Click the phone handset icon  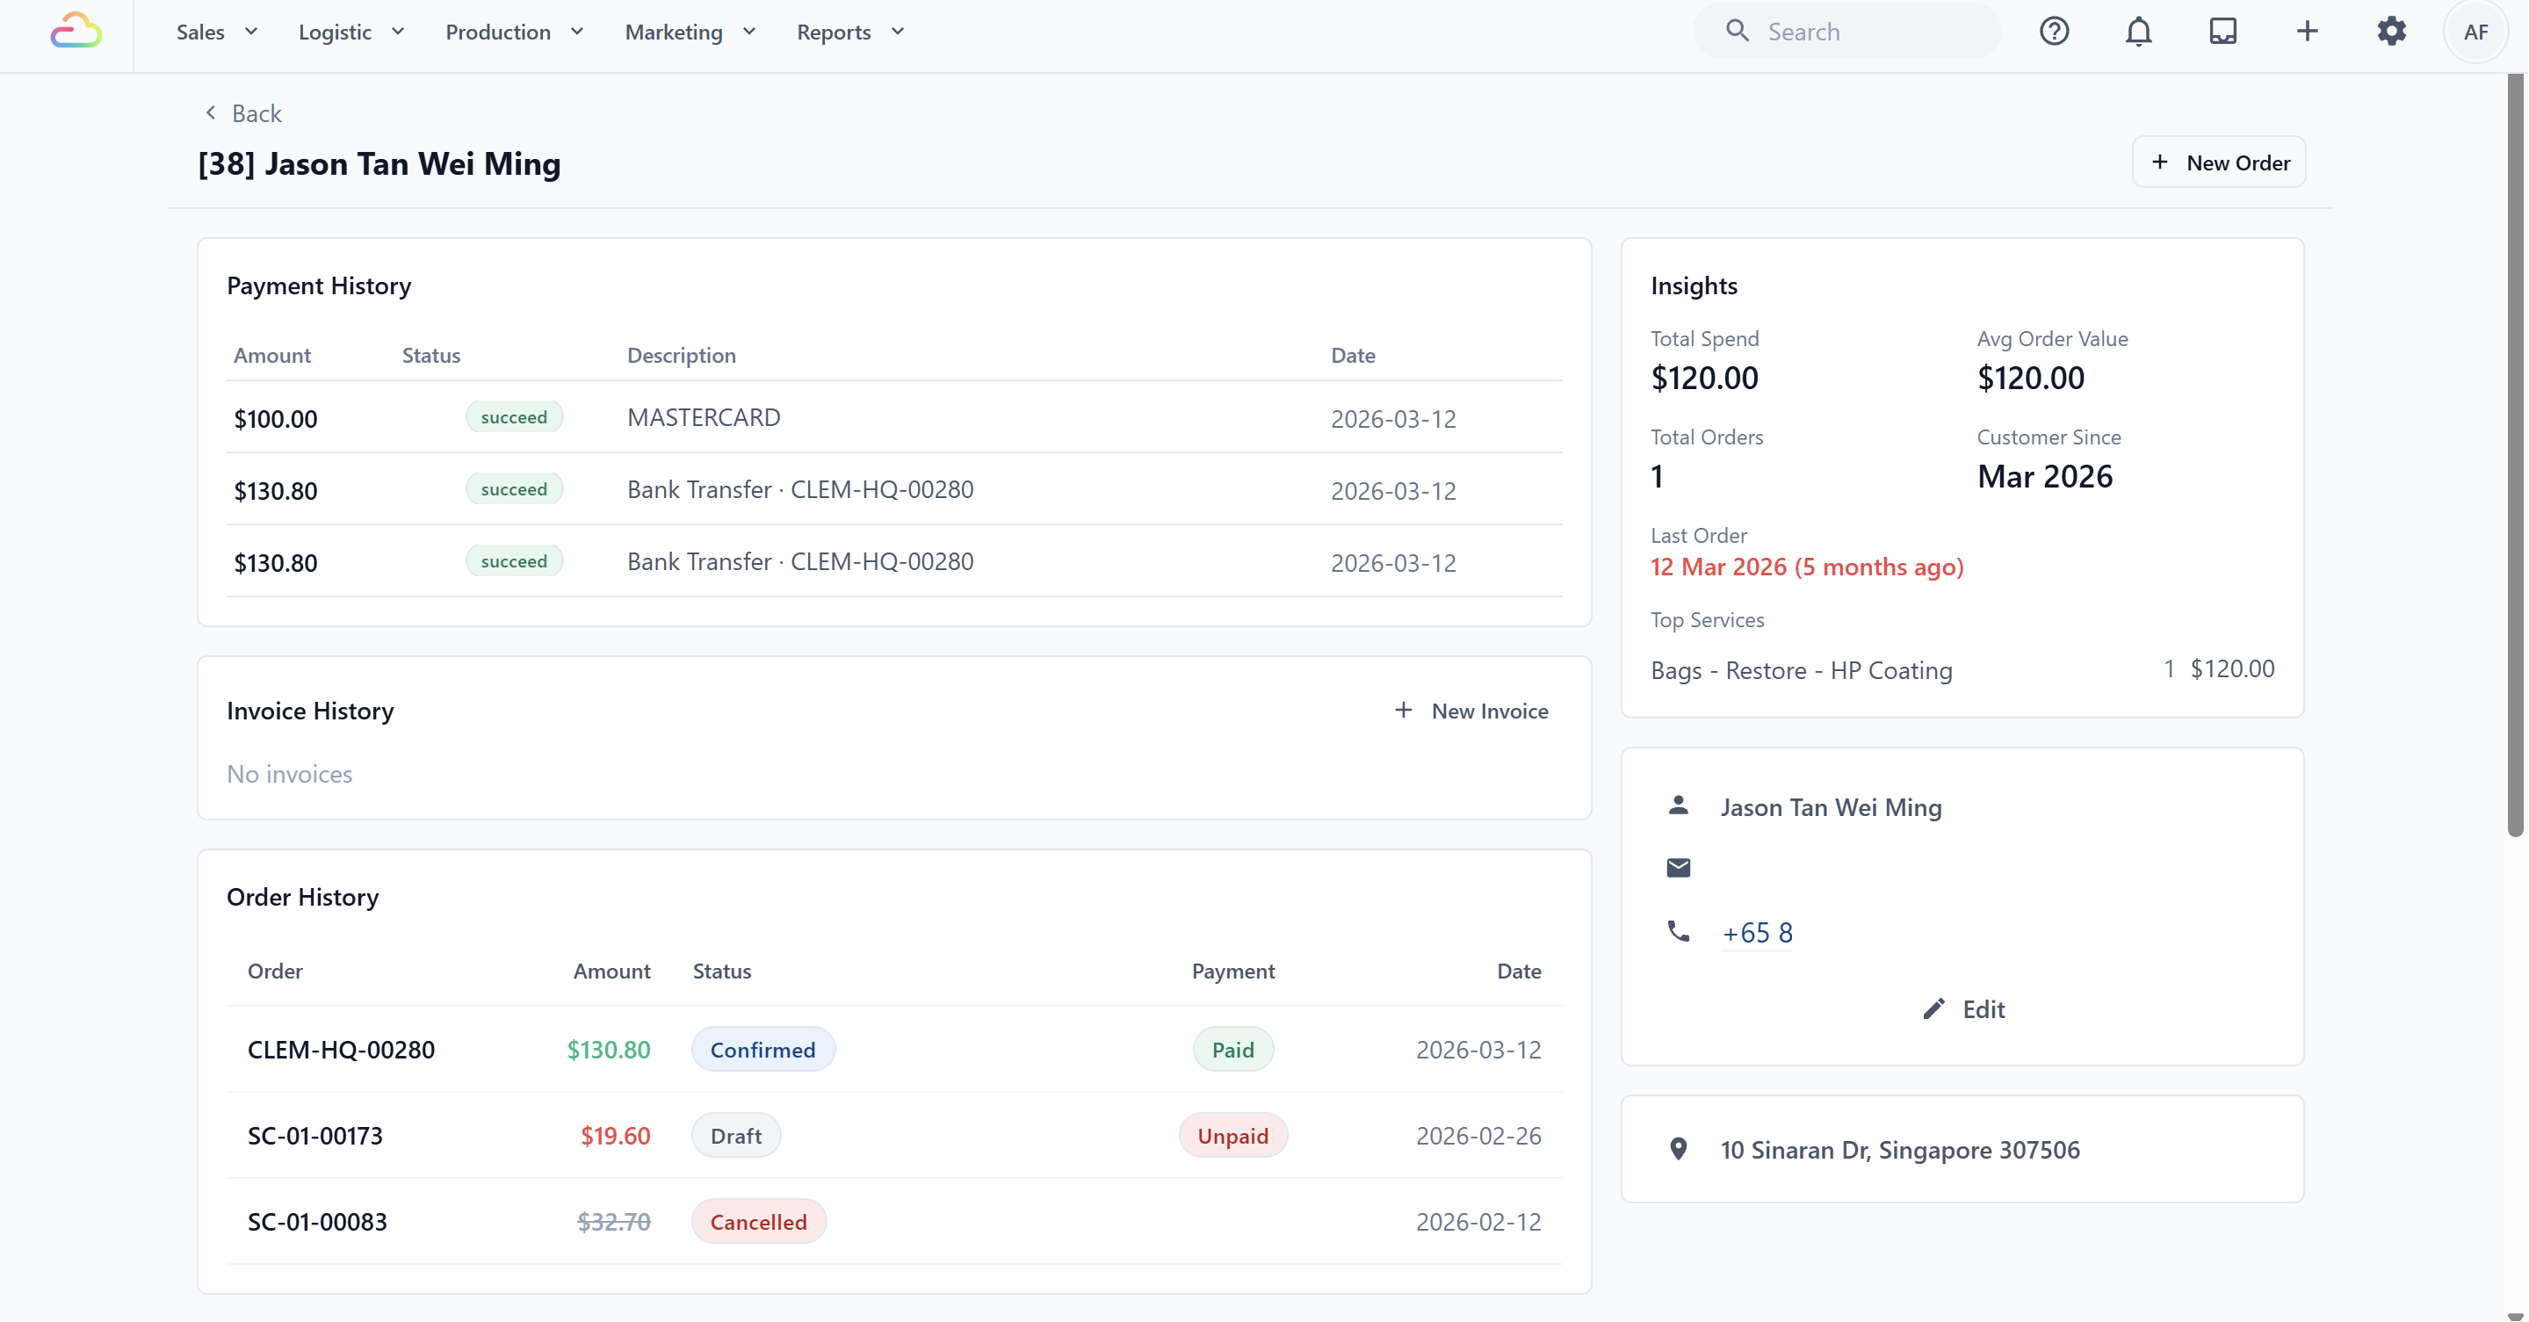(x=1678, y=931)
